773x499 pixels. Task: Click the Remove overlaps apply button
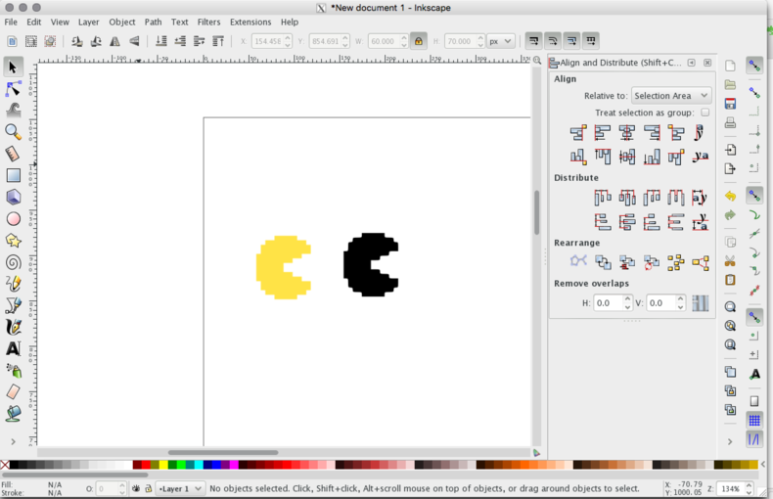pos(700,303)
